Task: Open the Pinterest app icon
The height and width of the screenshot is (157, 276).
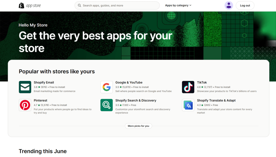Action: [x=25, y=105]
